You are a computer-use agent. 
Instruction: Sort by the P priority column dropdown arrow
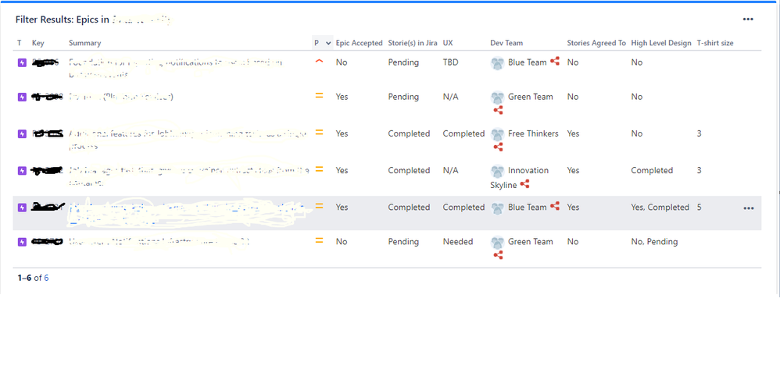pyautogui.click(x=327, y=43)
